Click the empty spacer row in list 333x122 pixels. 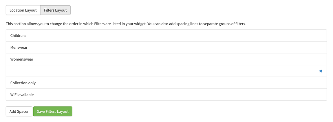point(166,71)
